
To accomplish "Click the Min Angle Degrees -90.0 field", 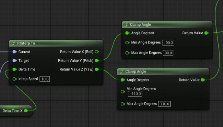I will point(168,42).
